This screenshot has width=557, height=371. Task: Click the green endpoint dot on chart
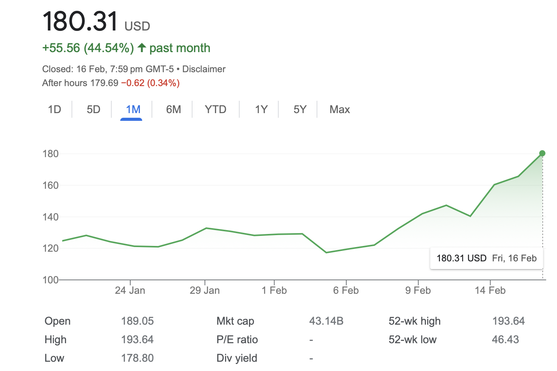(542, 153)
